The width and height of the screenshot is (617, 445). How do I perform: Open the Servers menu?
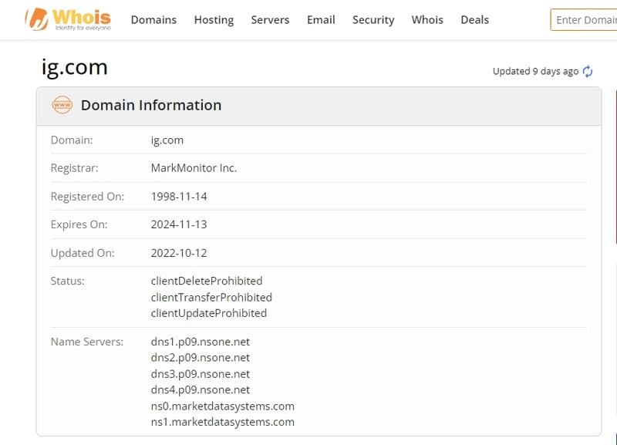point(271,20)
